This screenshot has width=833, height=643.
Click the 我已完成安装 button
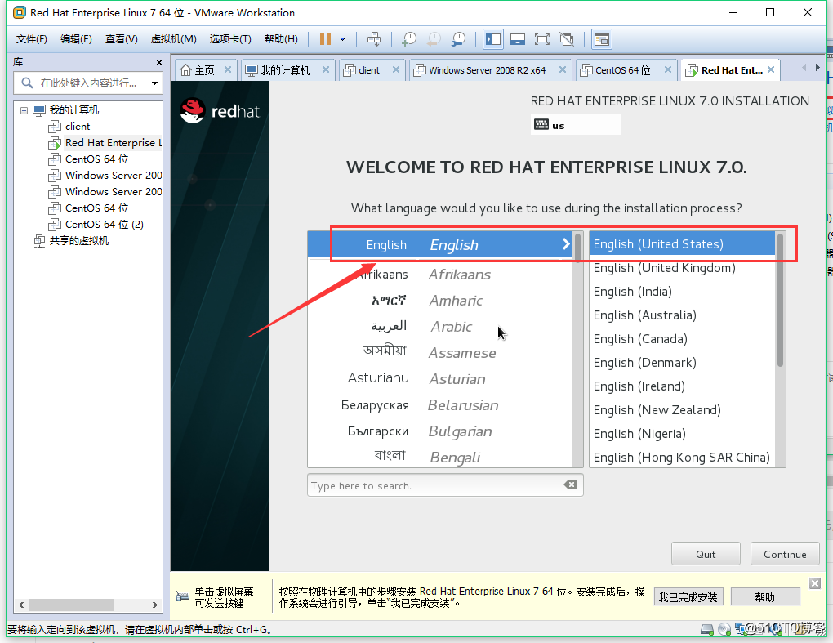pos(688,596)
